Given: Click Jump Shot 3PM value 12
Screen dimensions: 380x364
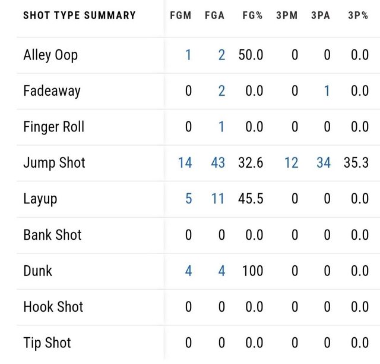Looking at the screenshot, I should (291, 162).
